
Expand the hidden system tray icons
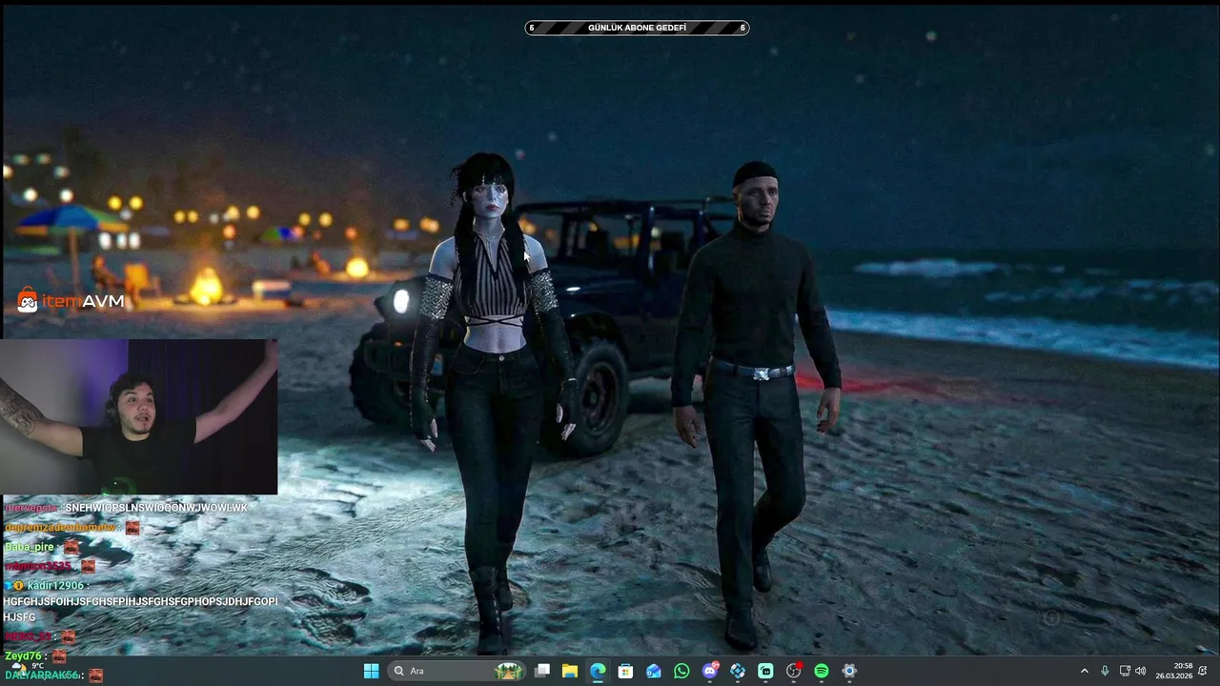1084,671
